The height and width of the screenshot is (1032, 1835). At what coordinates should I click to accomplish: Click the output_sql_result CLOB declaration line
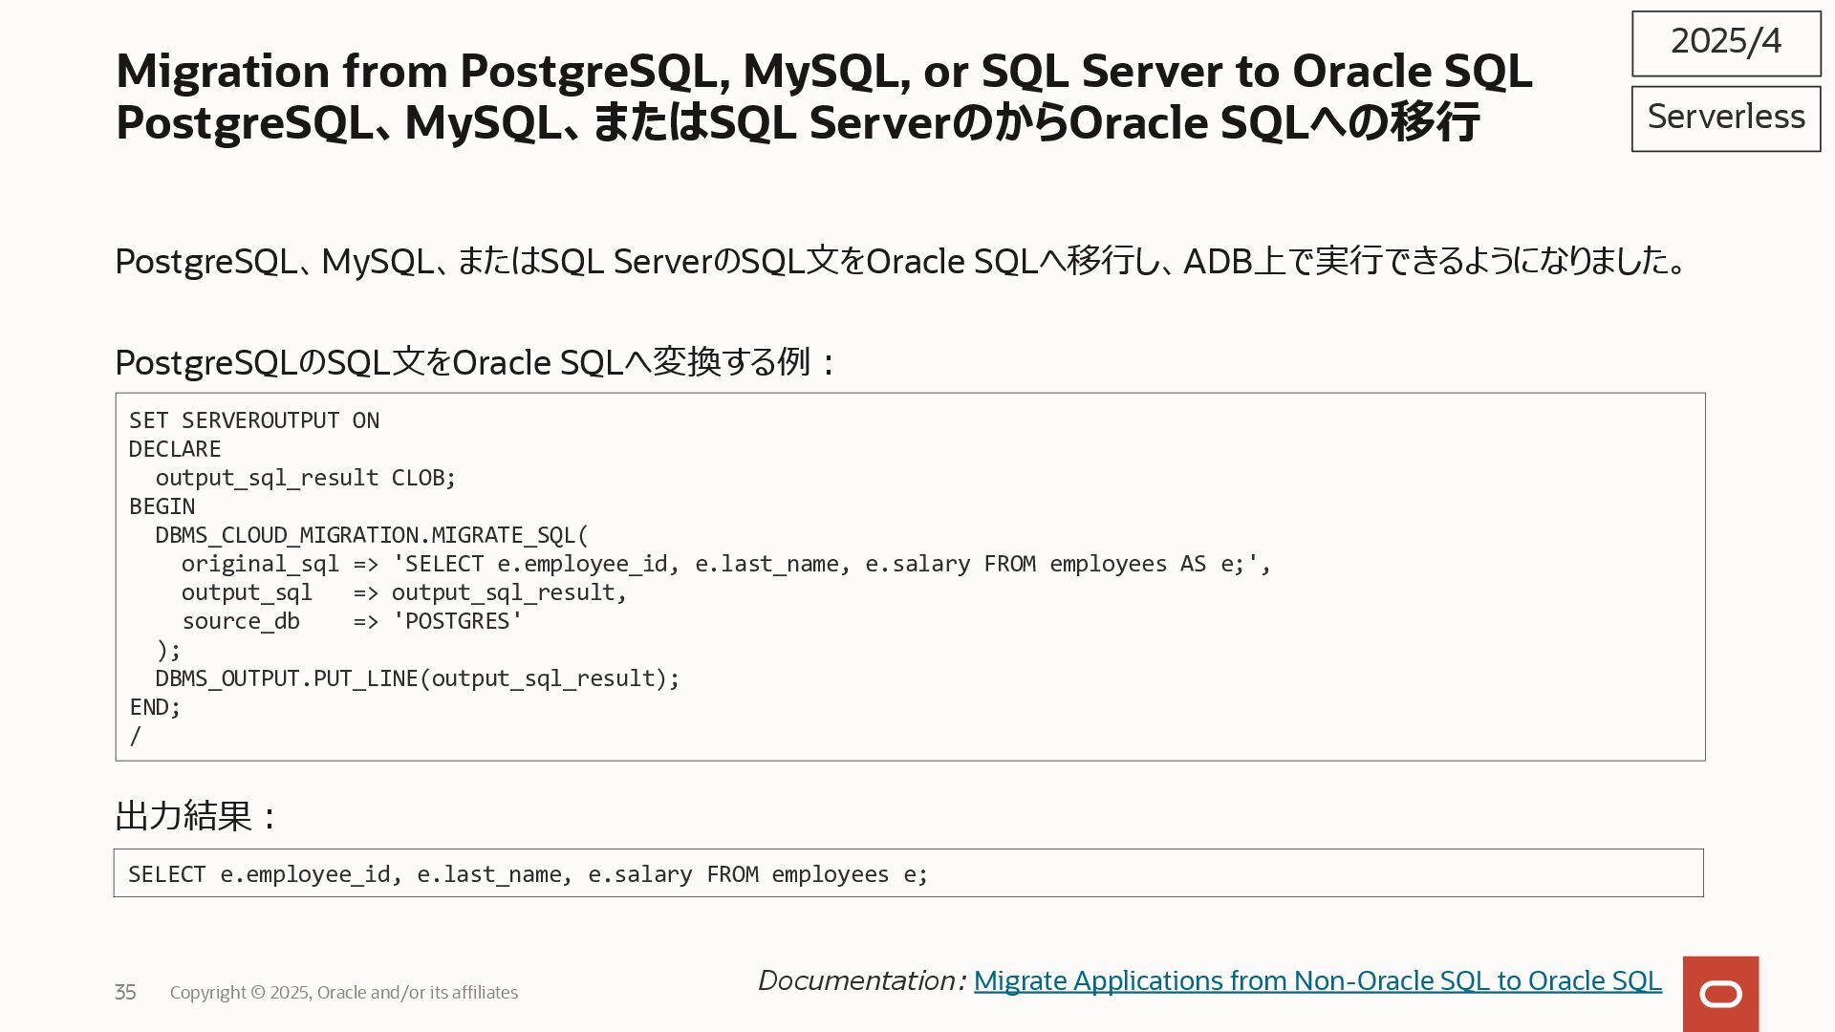[306, 478]
